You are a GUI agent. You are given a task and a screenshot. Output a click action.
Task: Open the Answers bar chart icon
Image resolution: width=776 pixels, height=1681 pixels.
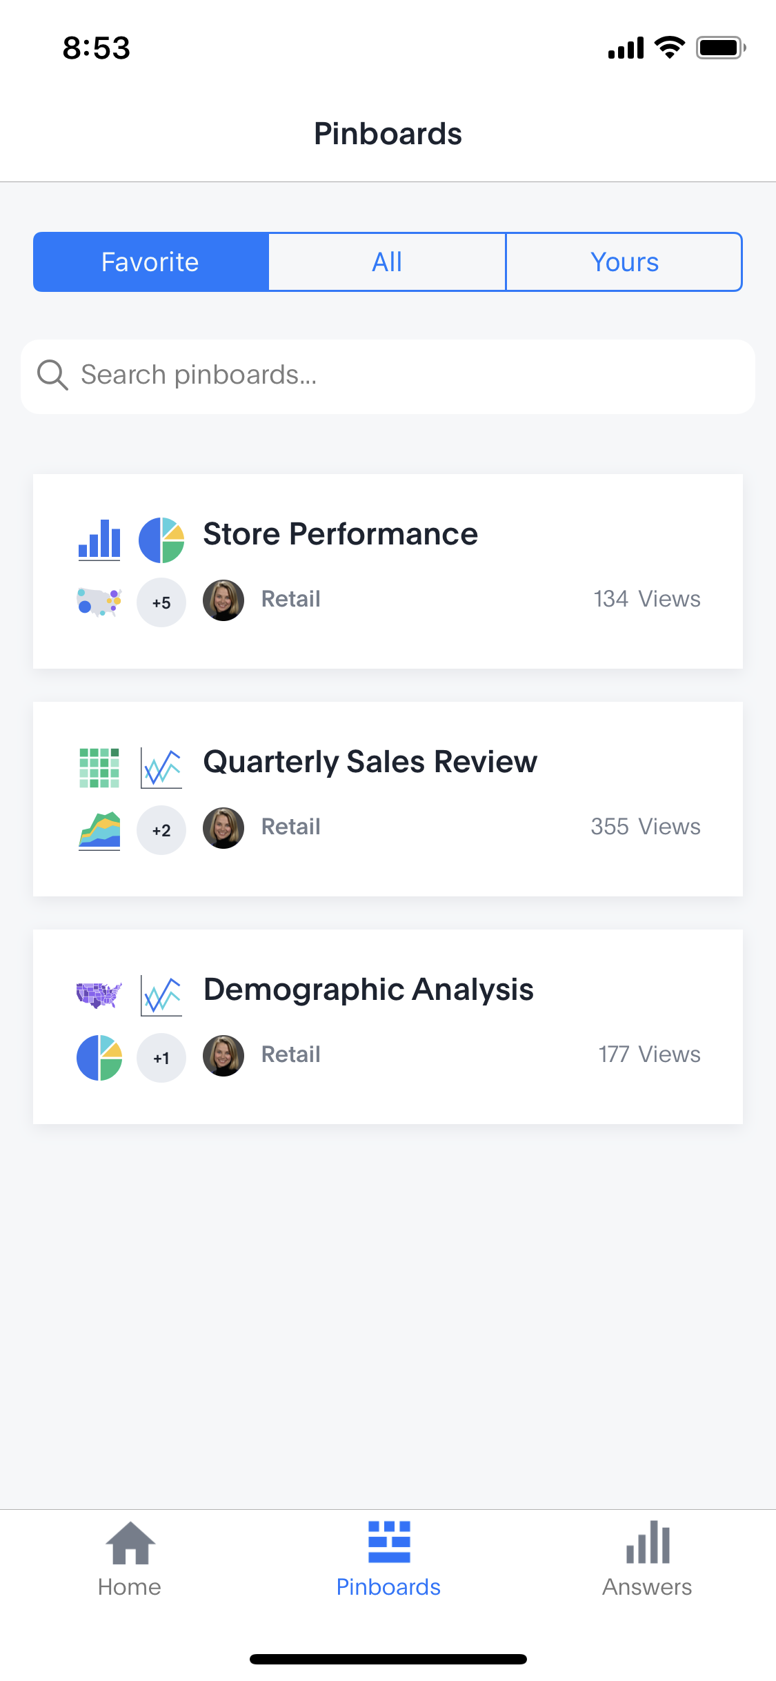[x=647, y=1543]
